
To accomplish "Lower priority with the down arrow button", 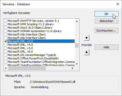I will (x=86, y=52).
